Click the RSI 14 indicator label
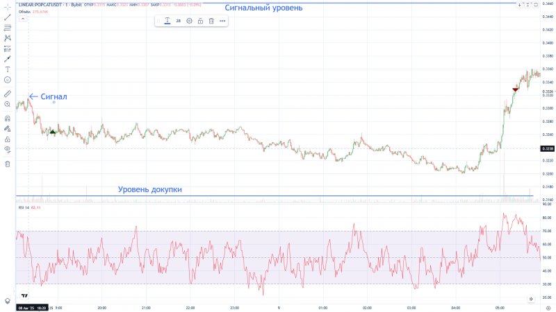The height and width of the screenshot is (312, 556). click(24, 207)
